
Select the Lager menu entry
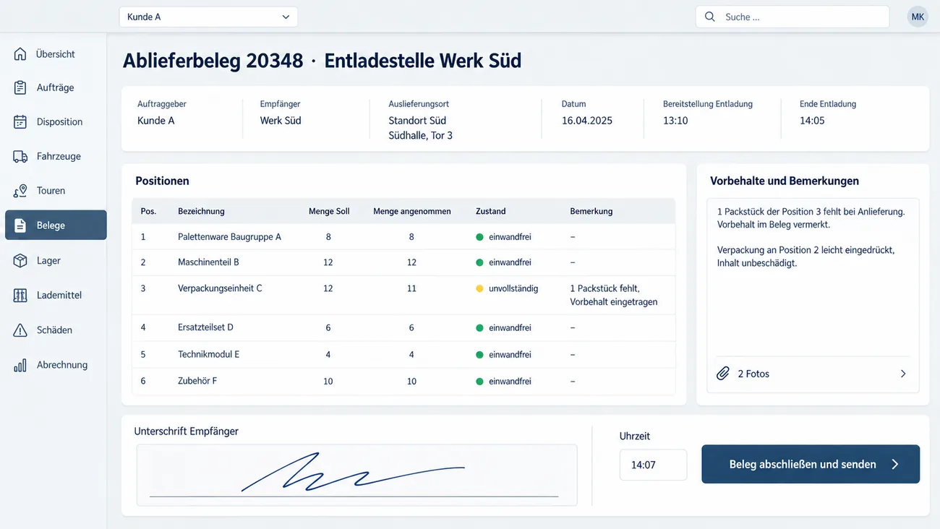tap(56, 260)
